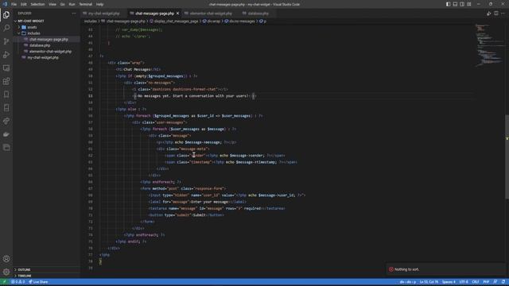Toggle bottom panel layout icon

(455, 4)
